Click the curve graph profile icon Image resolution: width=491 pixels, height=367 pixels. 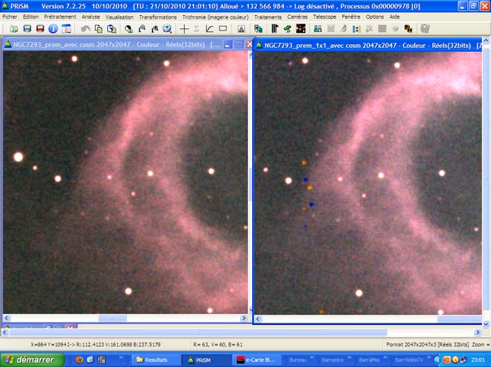click(x=210, y=29)
